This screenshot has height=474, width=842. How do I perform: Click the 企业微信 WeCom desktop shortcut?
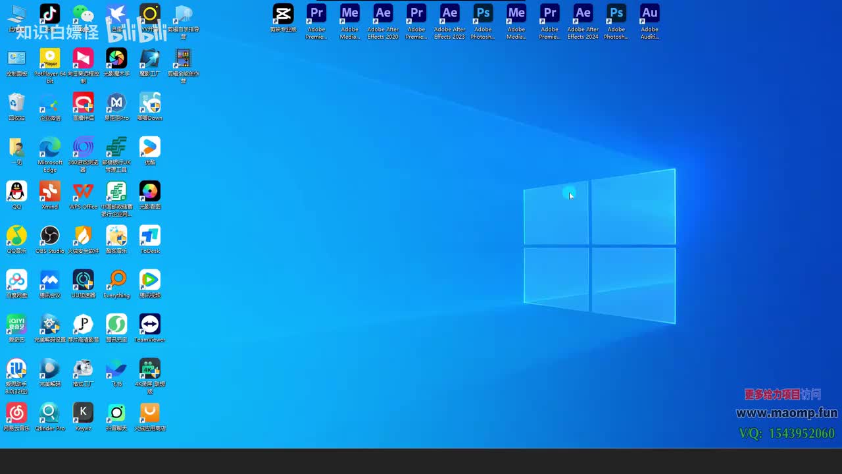pyautogui.click(x=50, y=103)
